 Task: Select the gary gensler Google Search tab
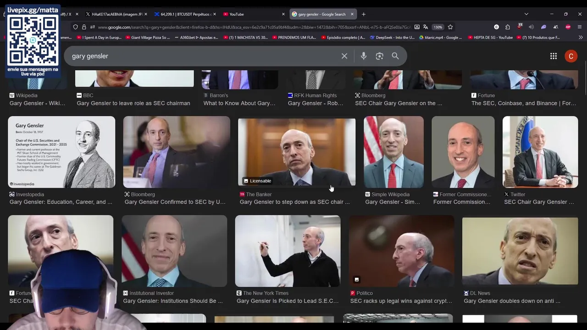324,14
